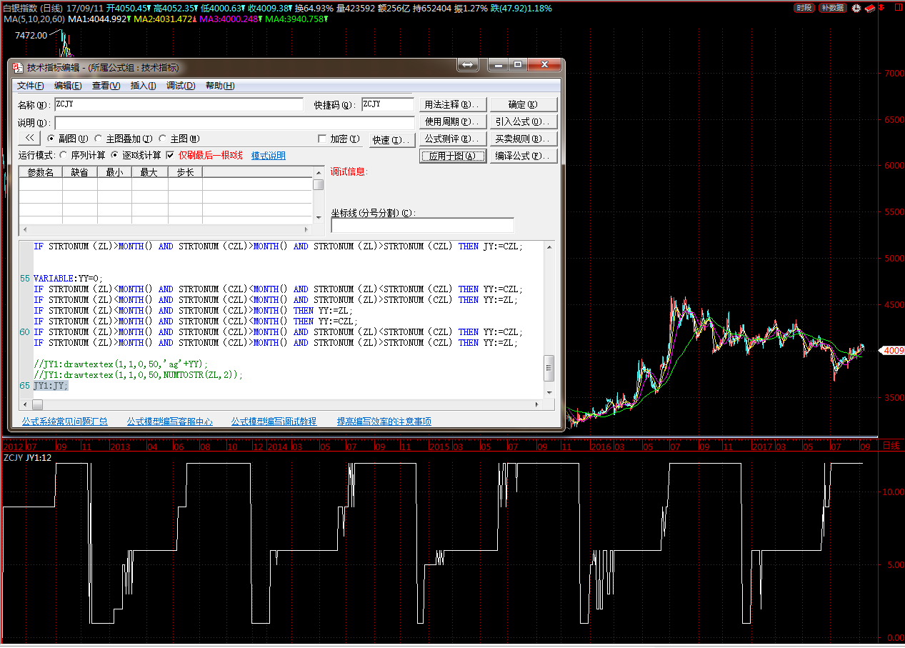The width and height of the screenshot is (905, 648).
Task: Click the 编译公式 button
Action: pos(524,156)
